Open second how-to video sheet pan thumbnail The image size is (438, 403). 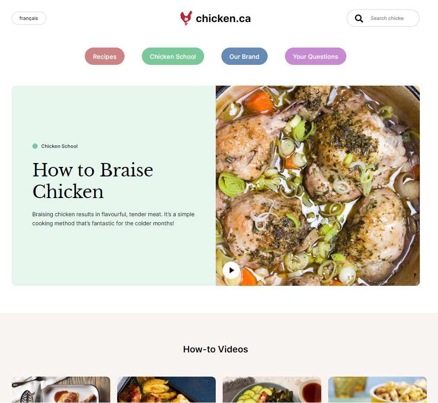coord(166,390)
